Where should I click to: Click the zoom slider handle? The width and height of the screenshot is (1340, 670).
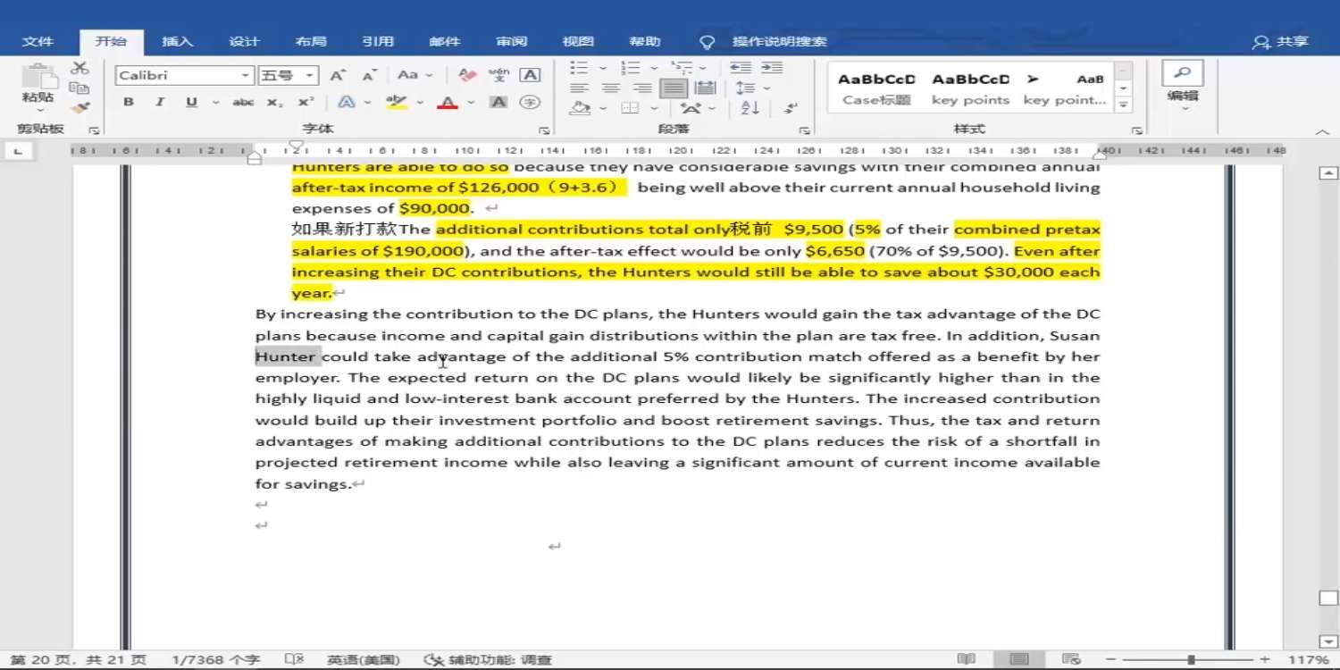(1191, 660)
